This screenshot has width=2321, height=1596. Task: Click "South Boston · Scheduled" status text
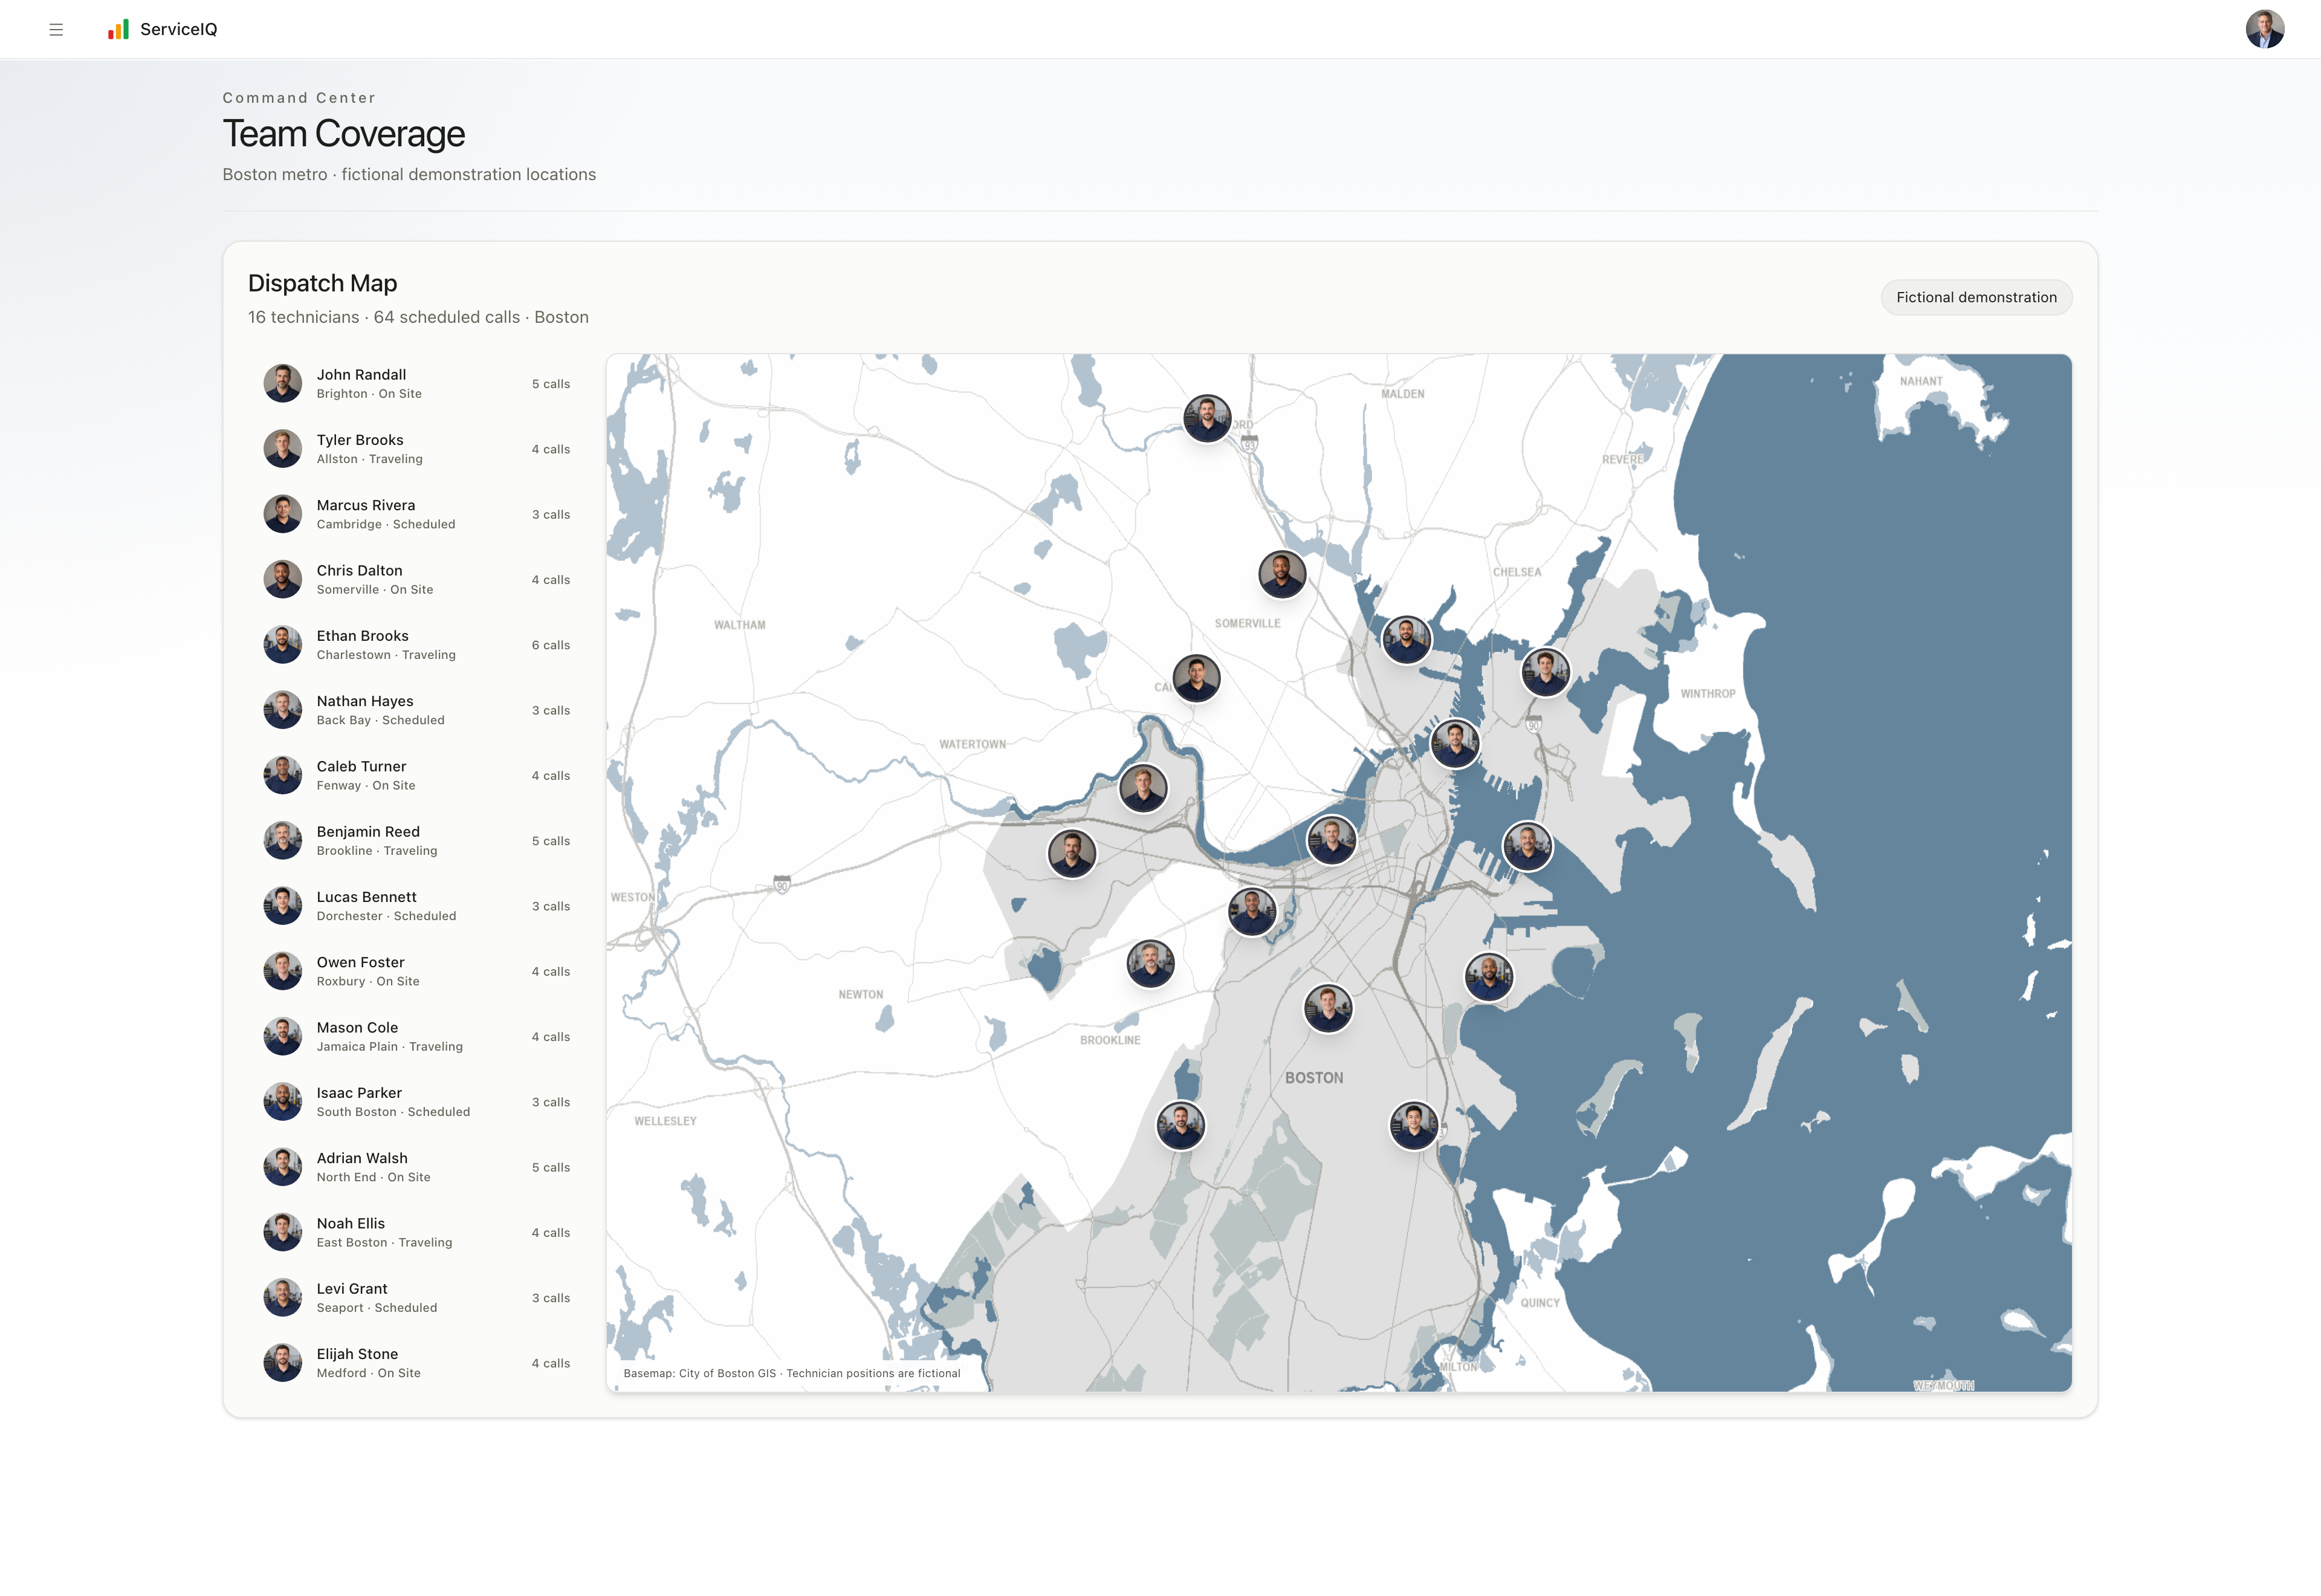[x=394, y=1112]
